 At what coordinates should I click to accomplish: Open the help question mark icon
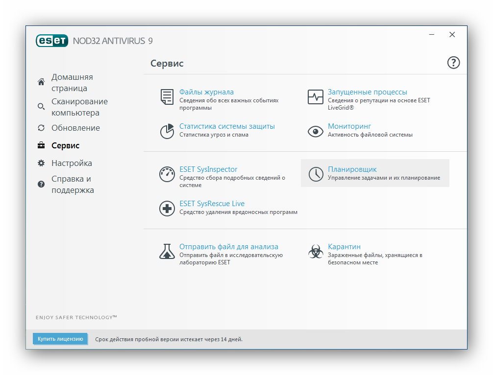[x=453, y=63]
